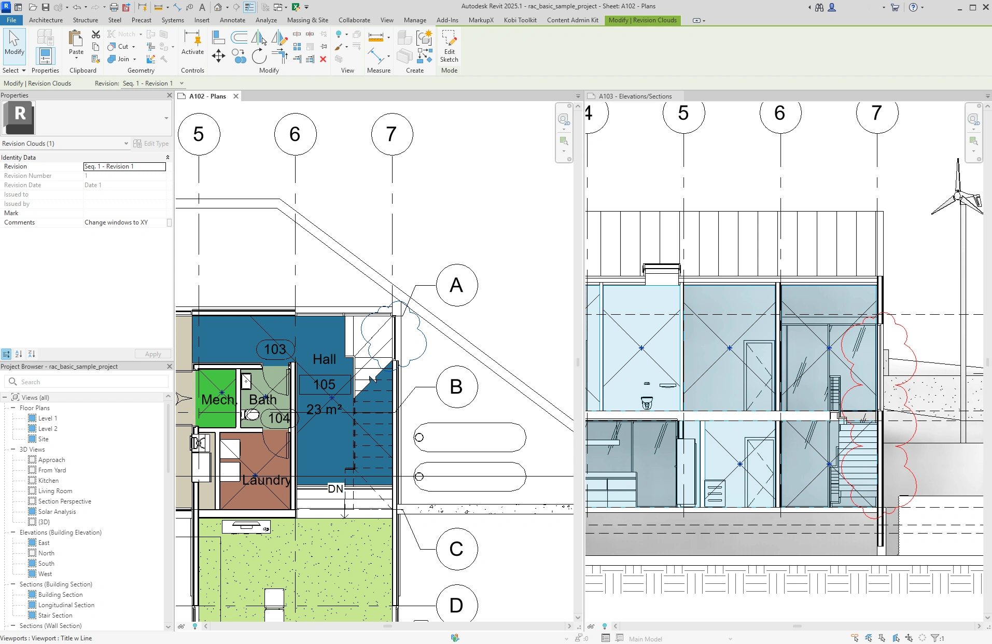Toggle Thin Lines in quick access toolbar
The width and height of the screenshot is (992, 644).
click(249, 7)
